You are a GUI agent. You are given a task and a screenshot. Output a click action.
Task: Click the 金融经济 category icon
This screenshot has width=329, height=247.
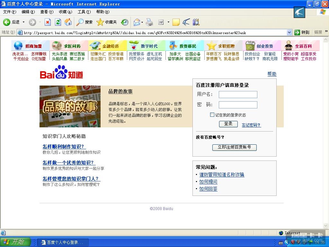coord(95,46)
